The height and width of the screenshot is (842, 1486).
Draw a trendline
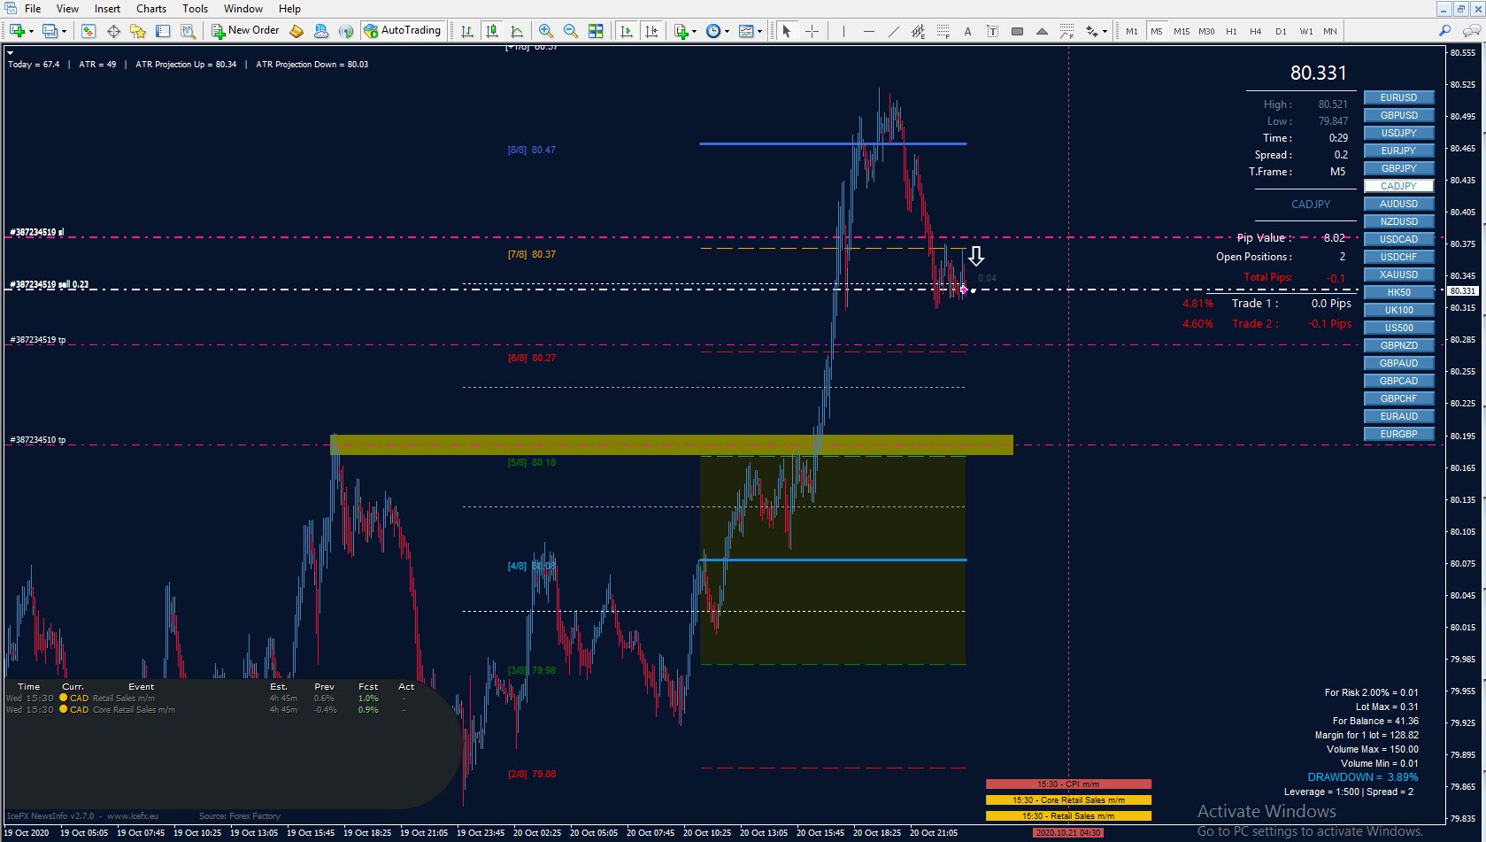pyautogui.click(x=894, y=31)
